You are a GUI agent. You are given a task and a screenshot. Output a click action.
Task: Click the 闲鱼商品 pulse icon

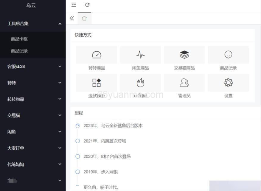click(140, 54)
